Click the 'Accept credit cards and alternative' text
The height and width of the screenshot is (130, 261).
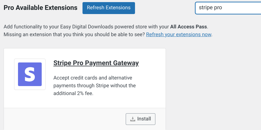tap(93, 78)
